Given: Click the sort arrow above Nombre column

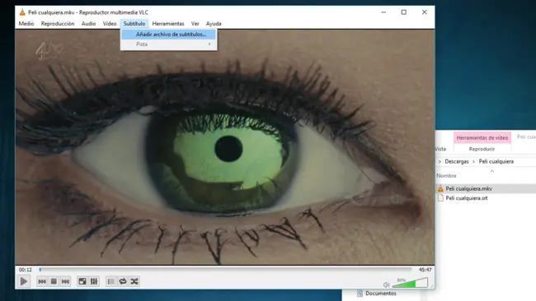Looking at the screenshot, I should click(x=492, y=171).
